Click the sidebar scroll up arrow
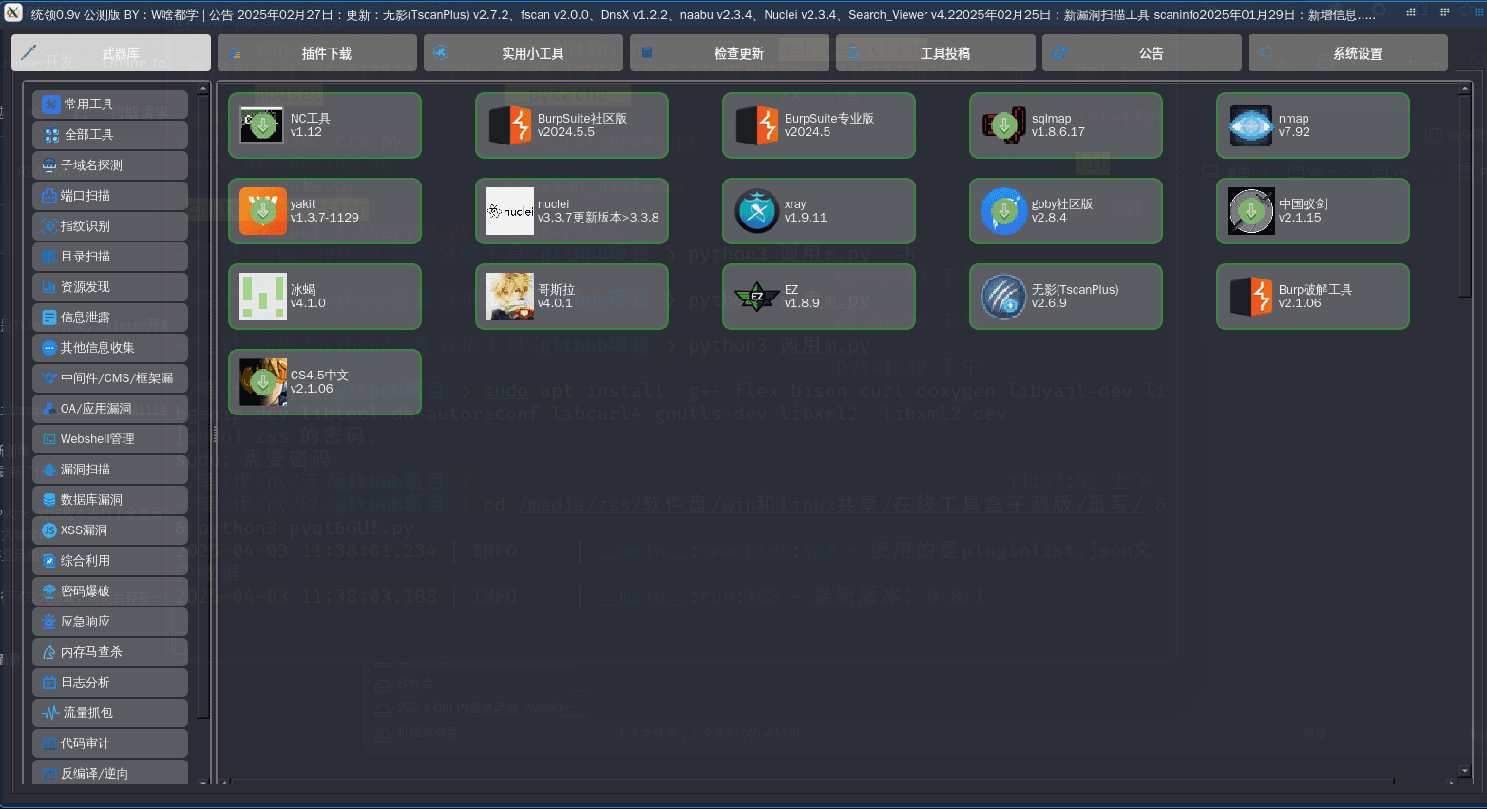This screenshot has height=809, width=1487. point(202,88)
